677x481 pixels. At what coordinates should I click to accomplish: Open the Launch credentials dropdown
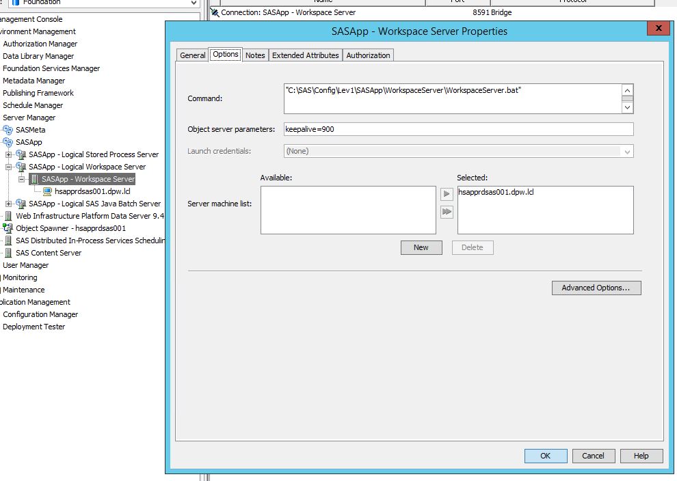[627, 152]
